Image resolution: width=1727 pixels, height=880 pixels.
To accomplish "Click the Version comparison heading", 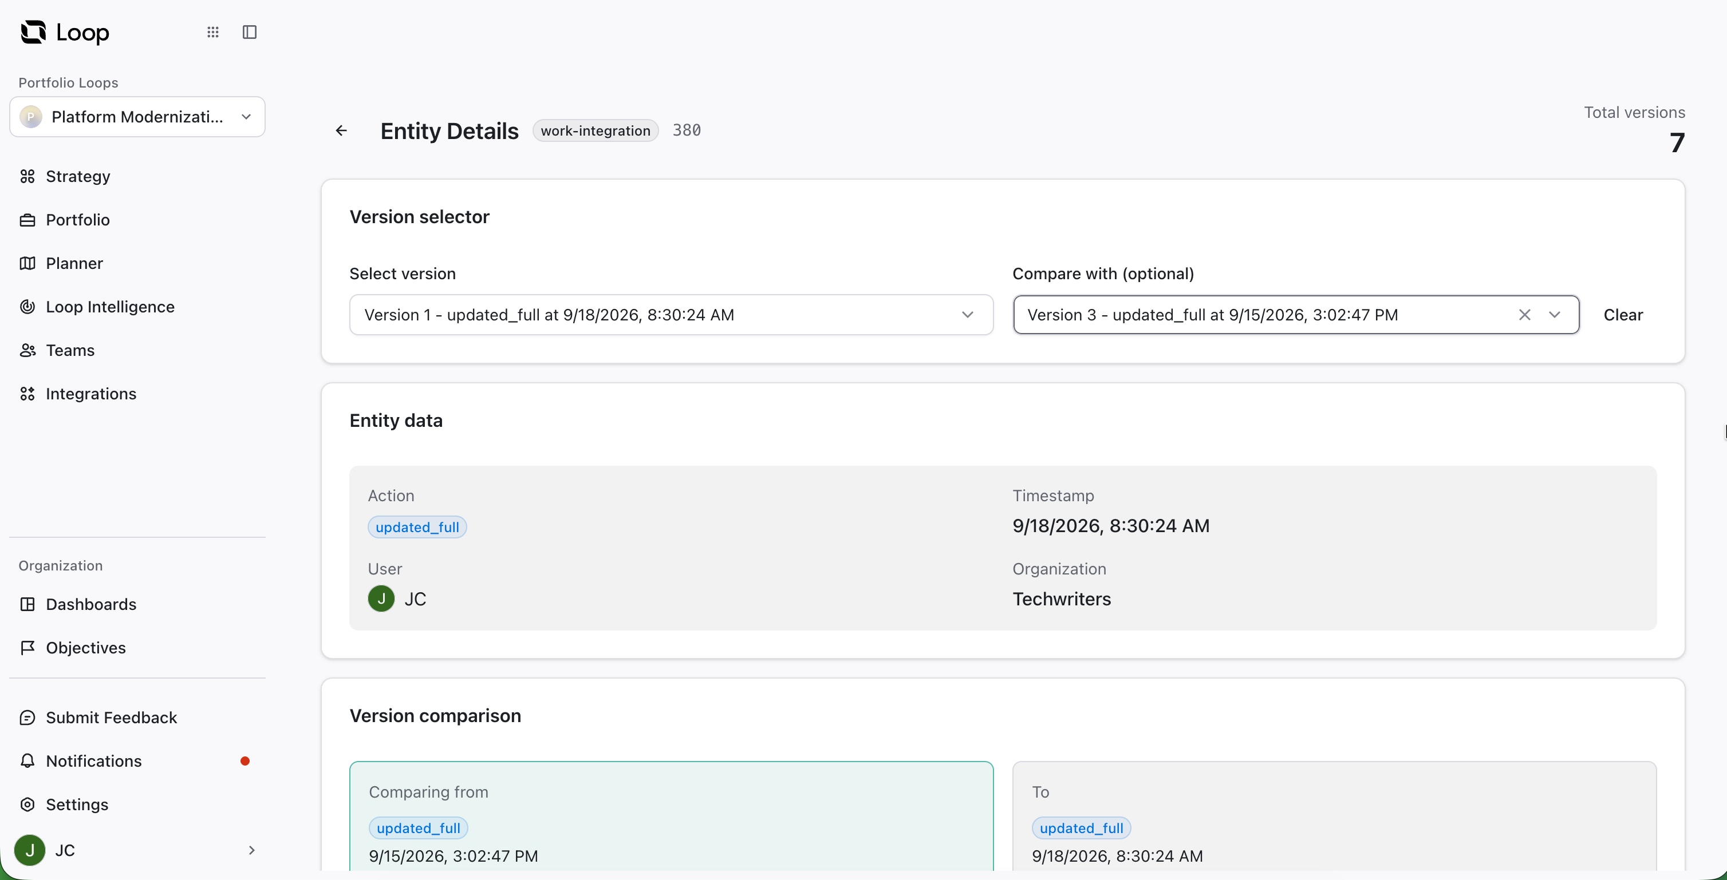I will point(435,716).
